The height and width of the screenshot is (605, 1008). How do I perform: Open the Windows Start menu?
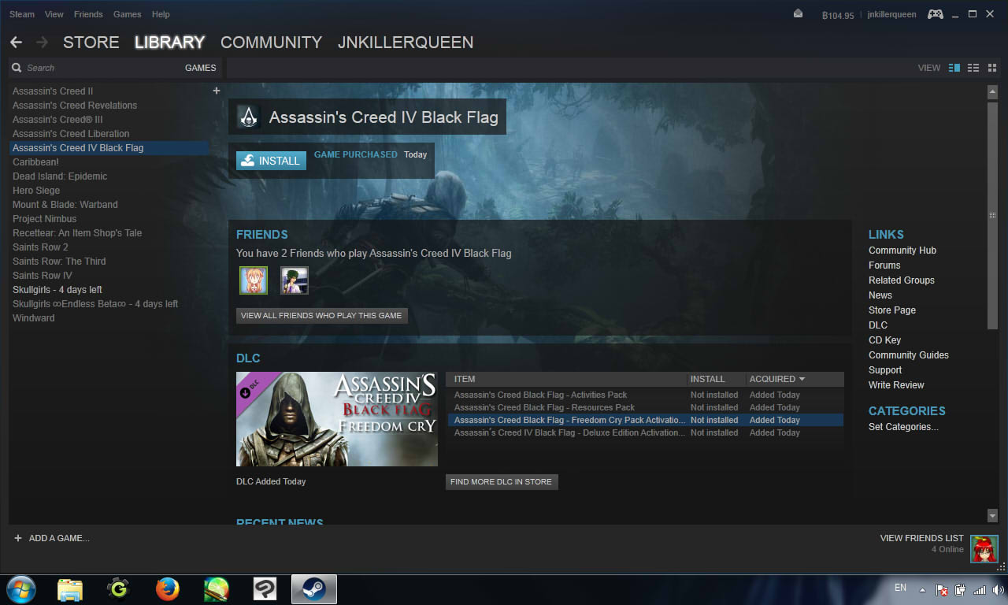[20, 589]
